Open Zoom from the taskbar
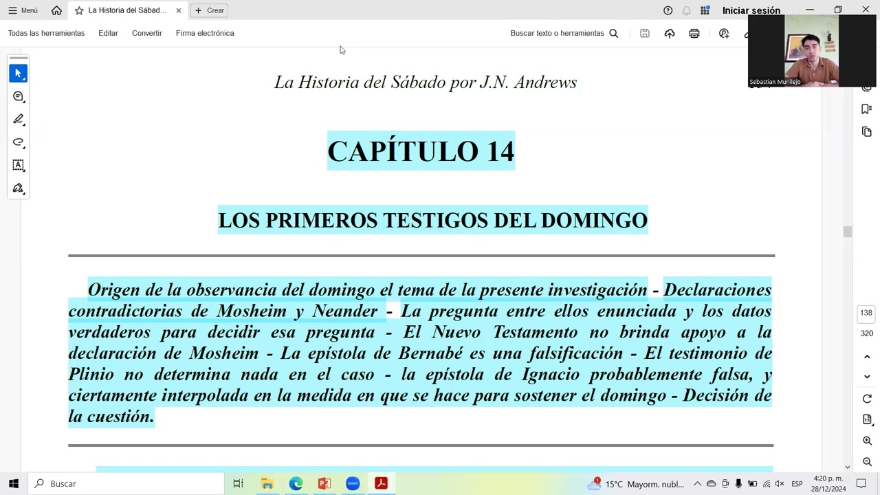The width and height of the screenshot is (880, 495). pyautogui.click(x=353, y=483)
